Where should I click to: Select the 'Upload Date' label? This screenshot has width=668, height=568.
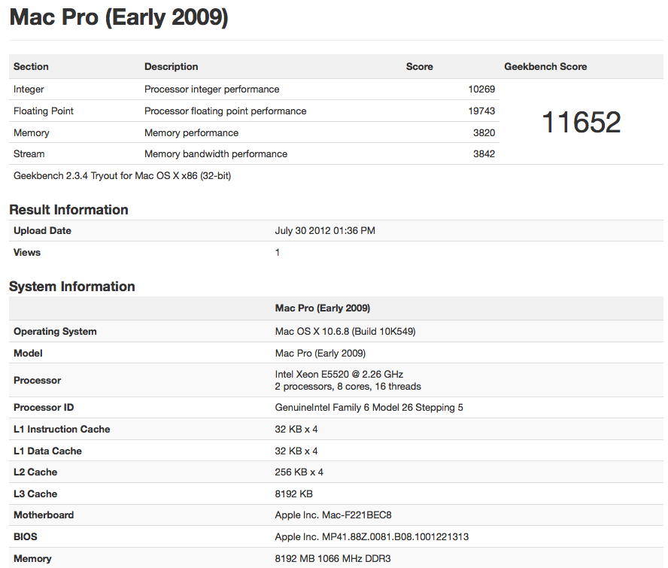coord(42,230)
